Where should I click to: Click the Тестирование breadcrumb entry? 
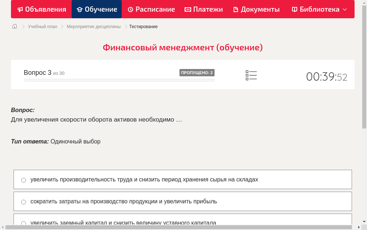tap(143, 26)
